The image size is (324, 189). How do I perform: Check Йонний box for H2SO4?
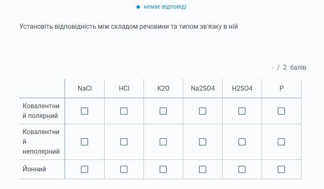(x=242, y=169)
